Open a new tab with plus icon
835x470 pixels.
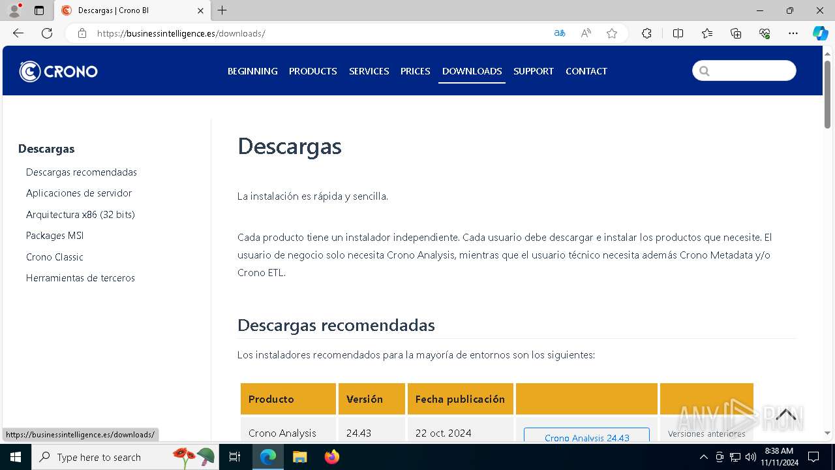222,10
